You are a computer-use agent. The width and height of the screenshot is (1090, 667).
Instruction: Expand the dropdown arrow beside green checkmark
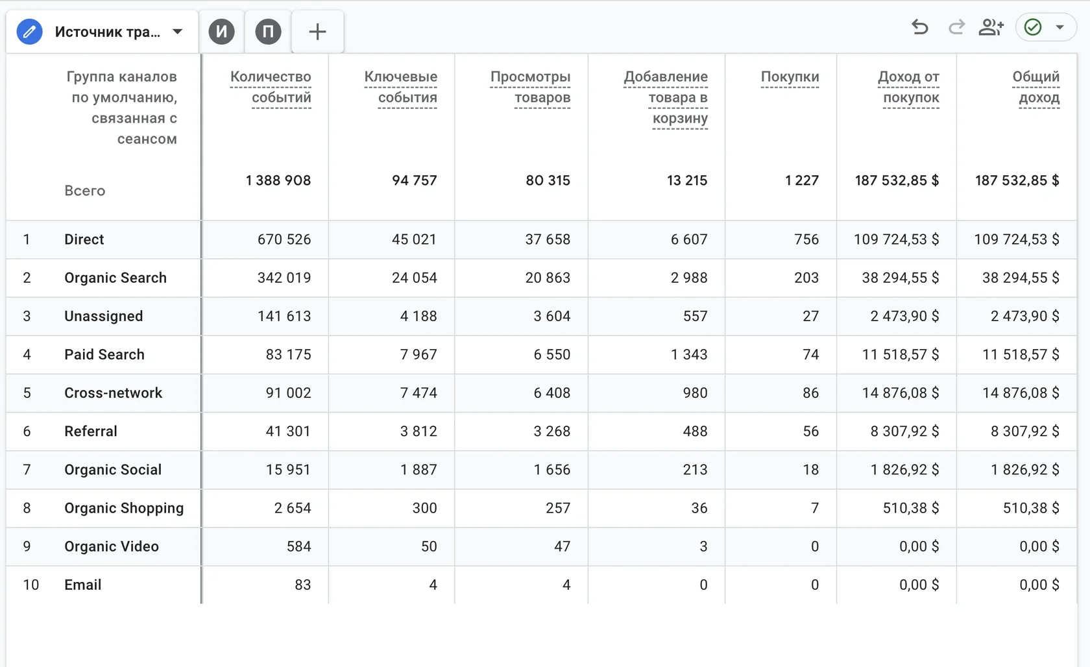[x=1060, y=27]
